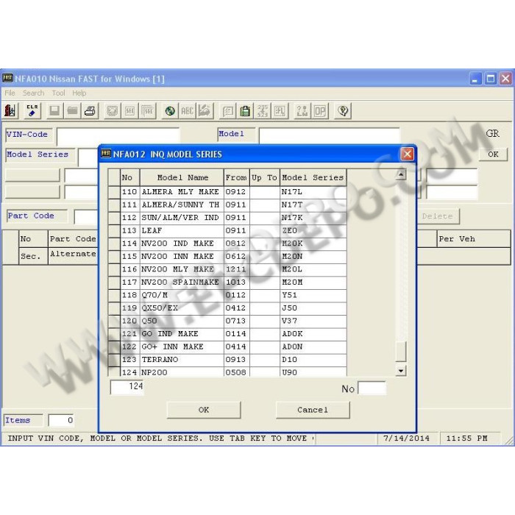515x515 pixels.
Task: Click the No input field in dialog
Action: [x=372, y=388]
